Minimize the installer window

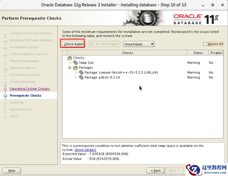pyautogui.click(x=203, y=5)
